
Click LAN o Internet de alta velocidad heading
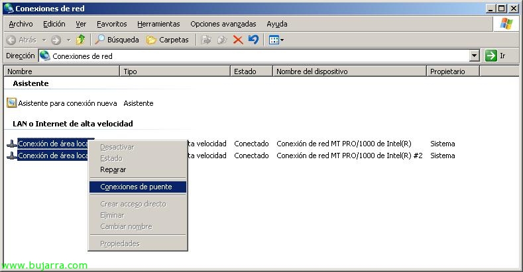[x=73, y=124]
